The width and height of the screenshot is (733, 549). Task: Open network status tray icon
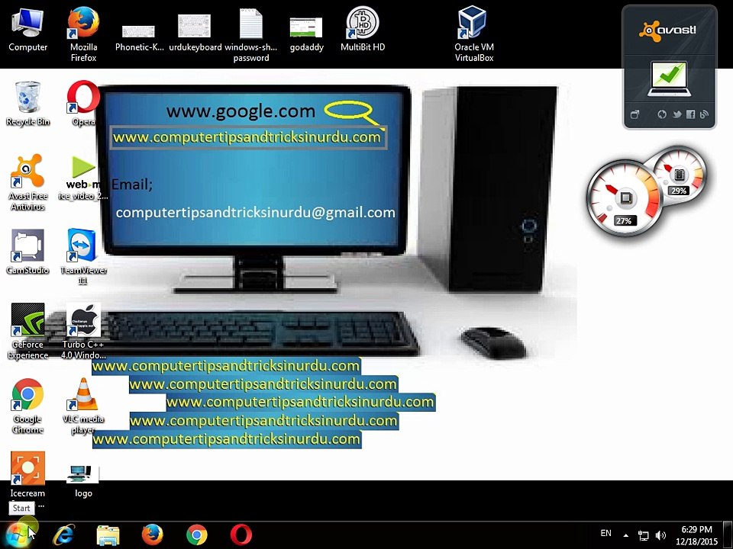[644, 535]
